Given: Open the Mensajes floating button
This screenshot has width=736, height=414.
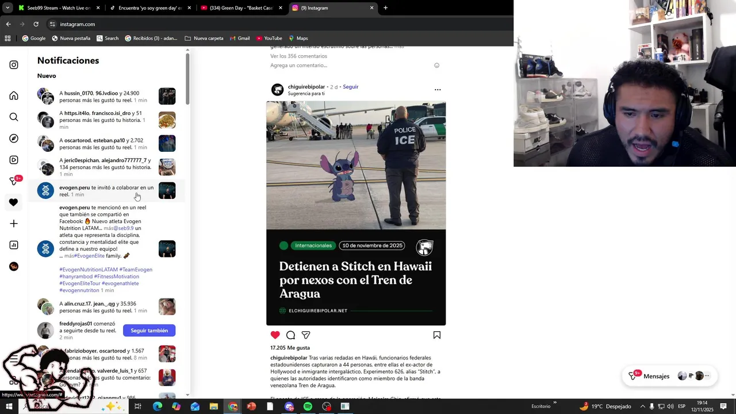Looking at the screenshot, I should [x=669, y=376].
